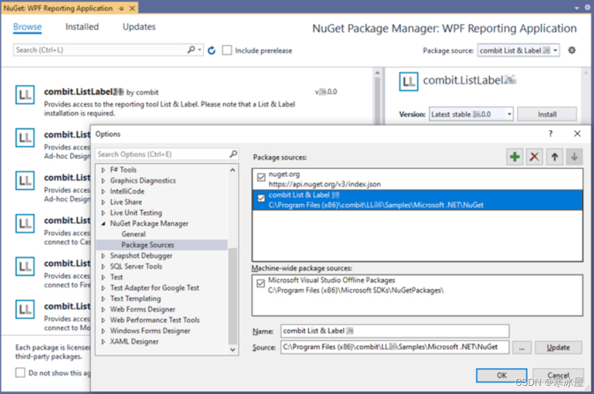Select Windows Forms Designer in options tree
The image size is (594, 394).
(150, 331)
